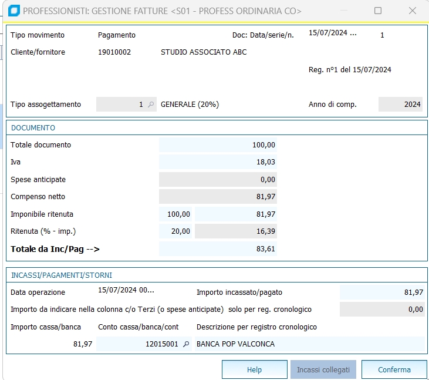Maximize the Gestione Fatture window
Image resolution: width=429 pixels, height=380 pixels.
(378, 11)
